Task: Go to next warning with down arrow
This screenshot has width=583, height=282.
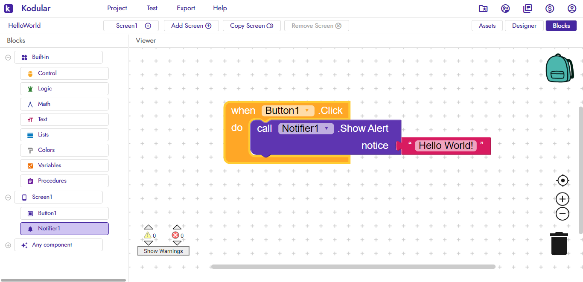Action: pos(148,243)
